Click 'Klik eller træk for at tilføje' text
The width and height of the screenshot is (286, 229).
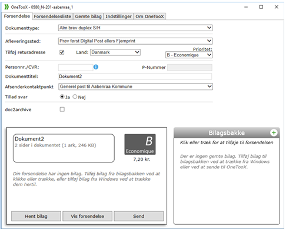[227, 142]
